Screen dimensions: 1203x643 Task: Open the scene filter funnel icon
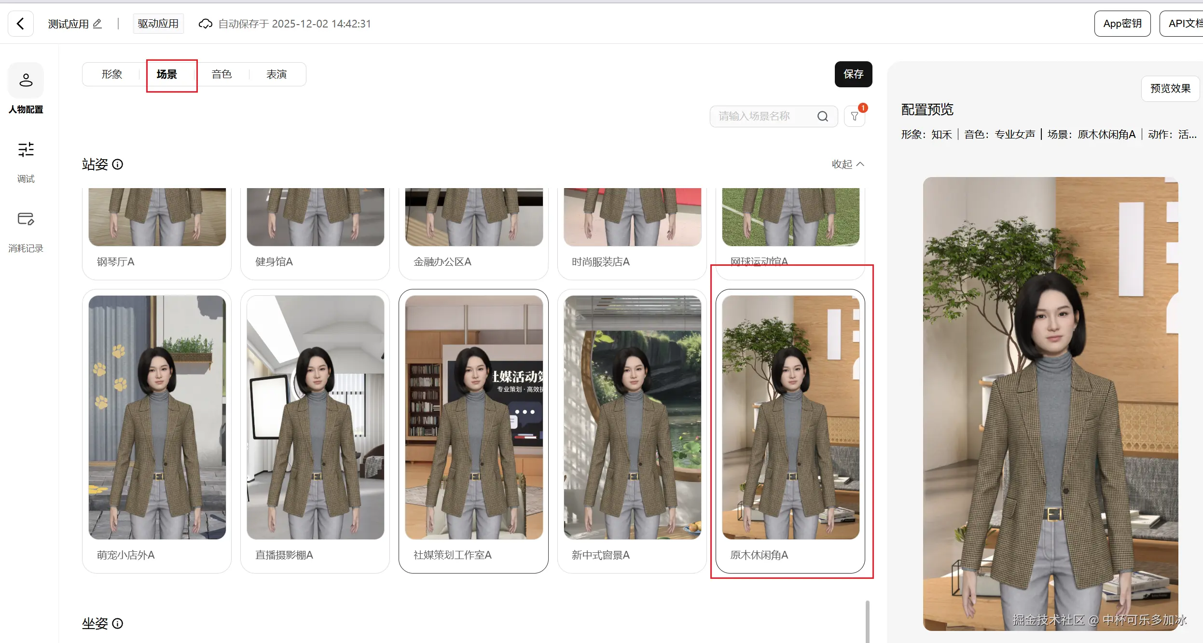(x=855, y=116)
